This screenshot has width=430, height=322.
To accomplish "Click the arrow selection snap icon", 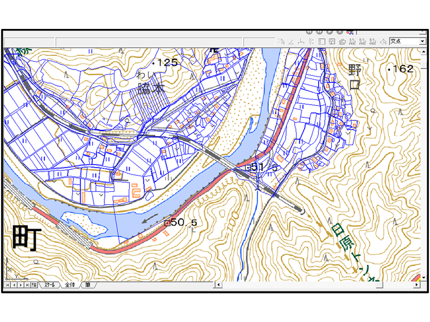I will 281,41.
